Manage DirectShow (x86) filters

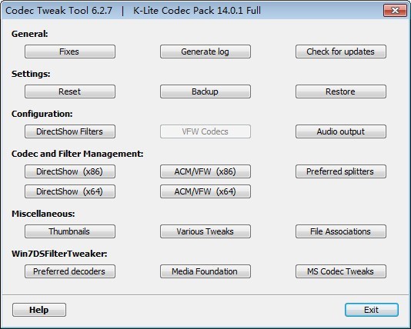70,171
